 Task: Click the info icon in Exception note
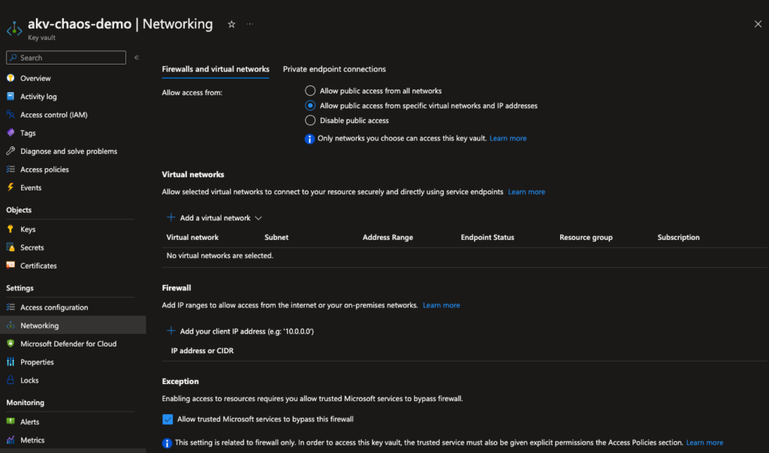click(167, 442)
